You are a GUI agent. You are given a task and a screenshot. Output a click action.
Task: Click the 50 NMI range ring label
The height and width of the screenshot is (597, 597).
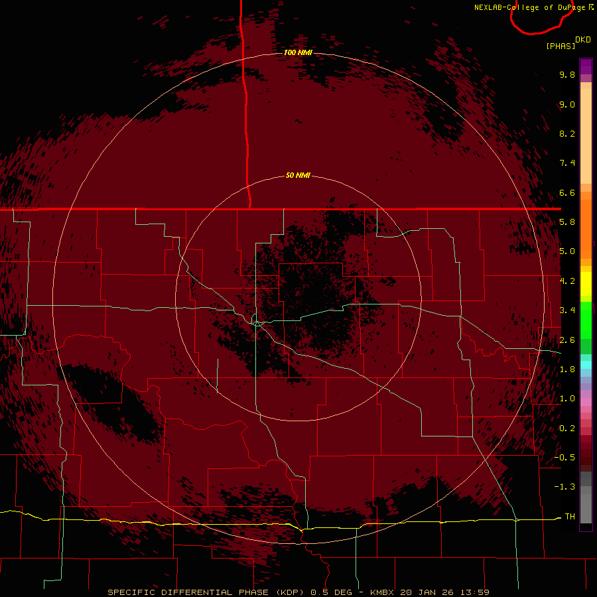tap(298, 175)
